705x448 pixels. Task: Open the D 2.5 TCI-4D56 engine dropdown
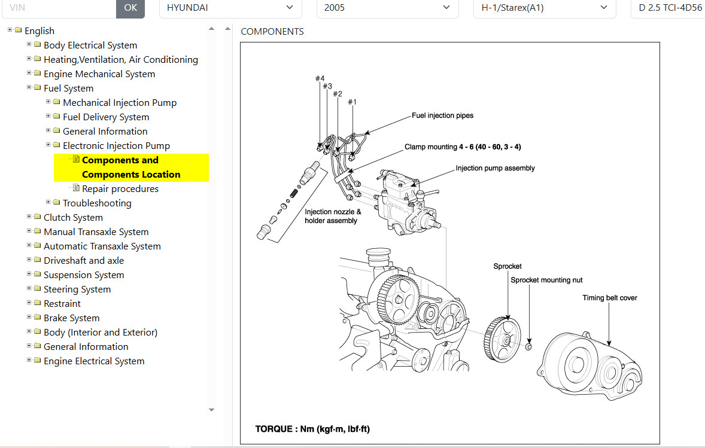click(668, 8)
